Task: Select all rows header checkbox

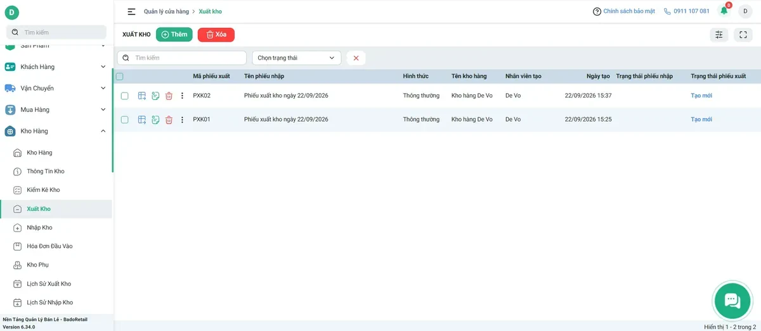Action: pyautogui.click(x=119, y=77)
